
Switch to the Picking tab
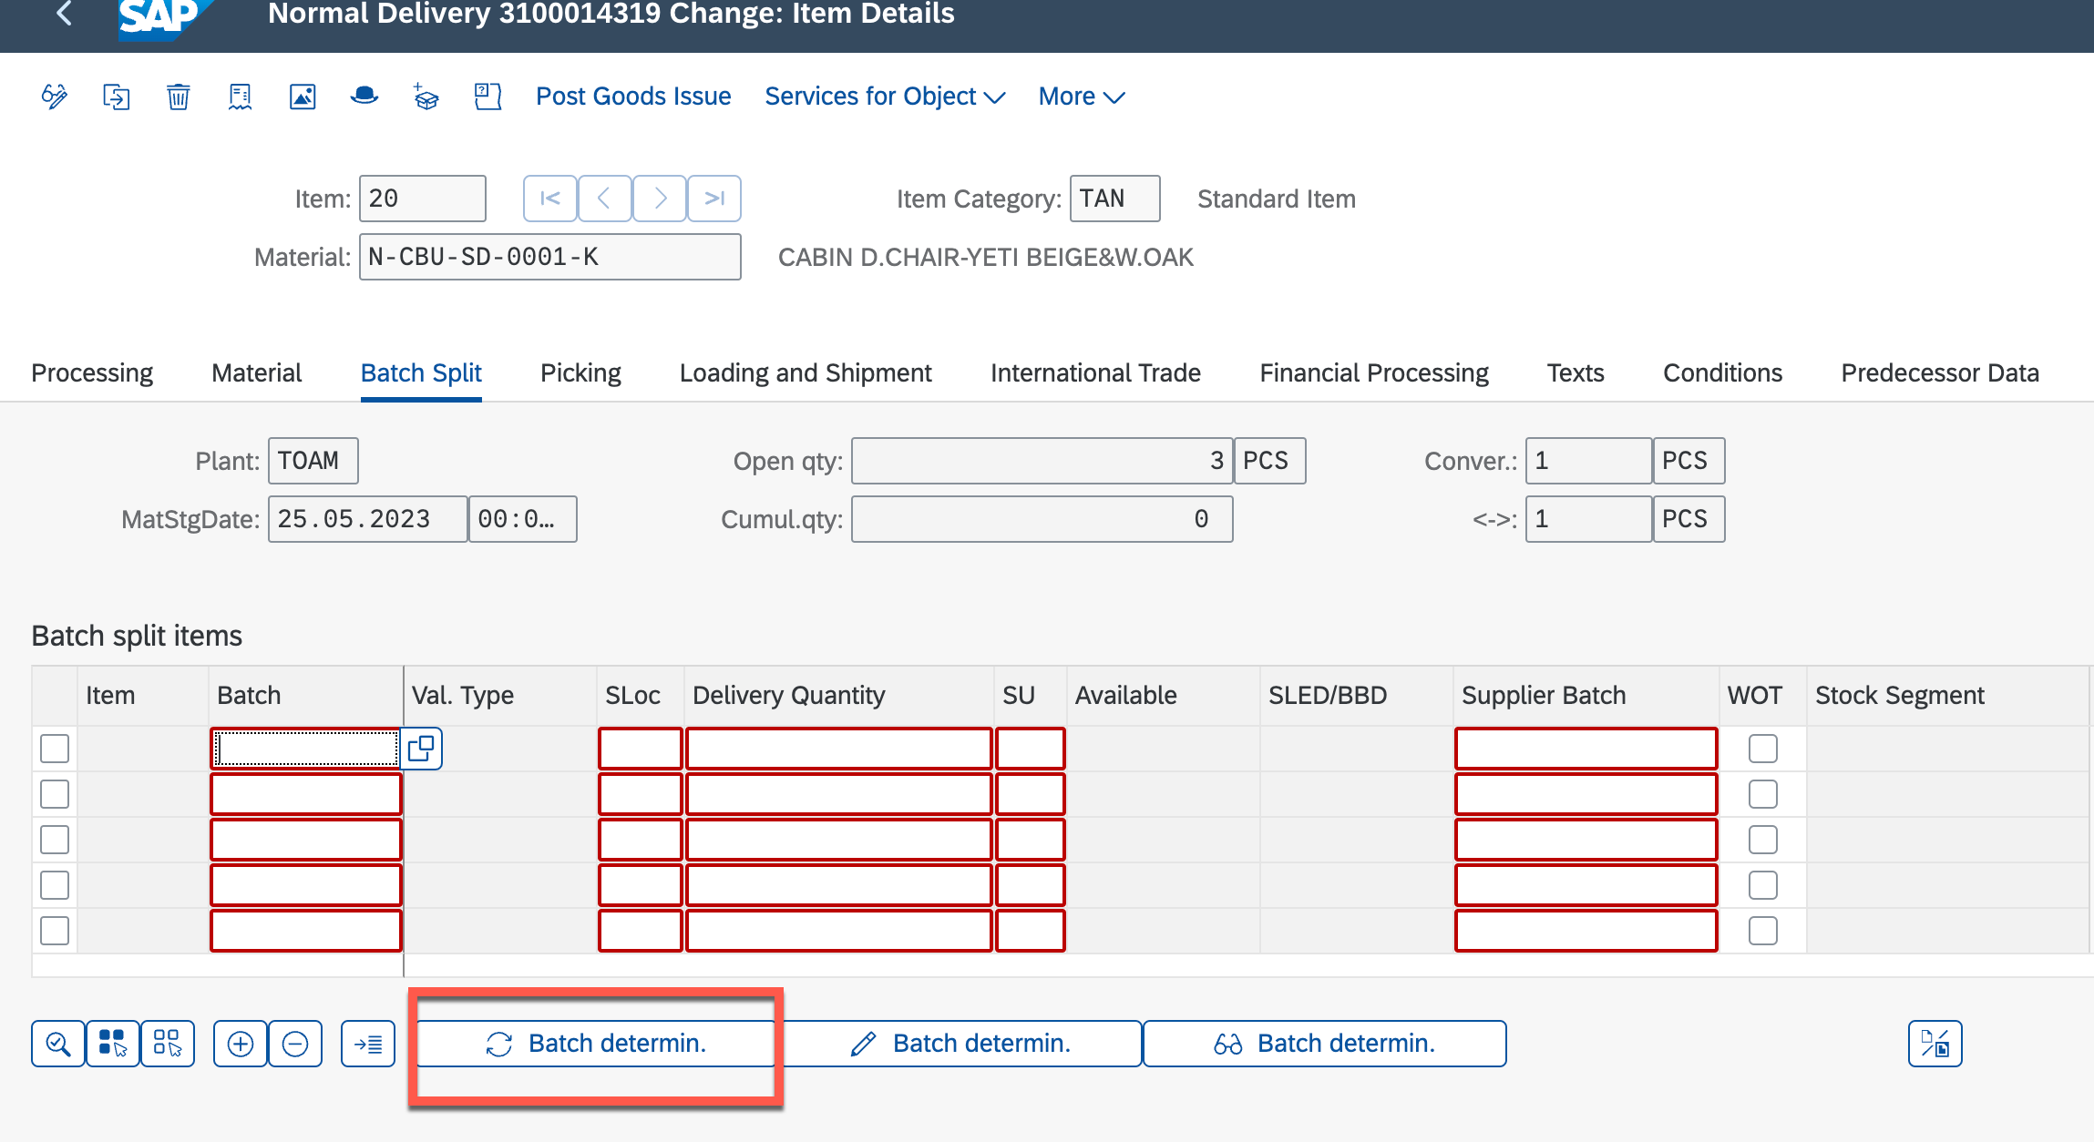tap(580, 372)
